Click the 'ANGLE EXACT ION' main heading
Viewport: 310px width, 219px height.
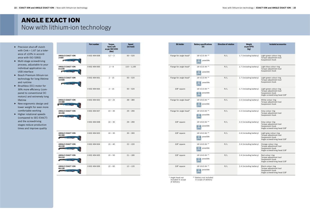pyautogui.click(x=51, y=20)
